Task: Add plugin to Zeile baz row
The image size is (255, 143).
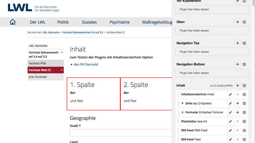Action: [x=237, y=103]
